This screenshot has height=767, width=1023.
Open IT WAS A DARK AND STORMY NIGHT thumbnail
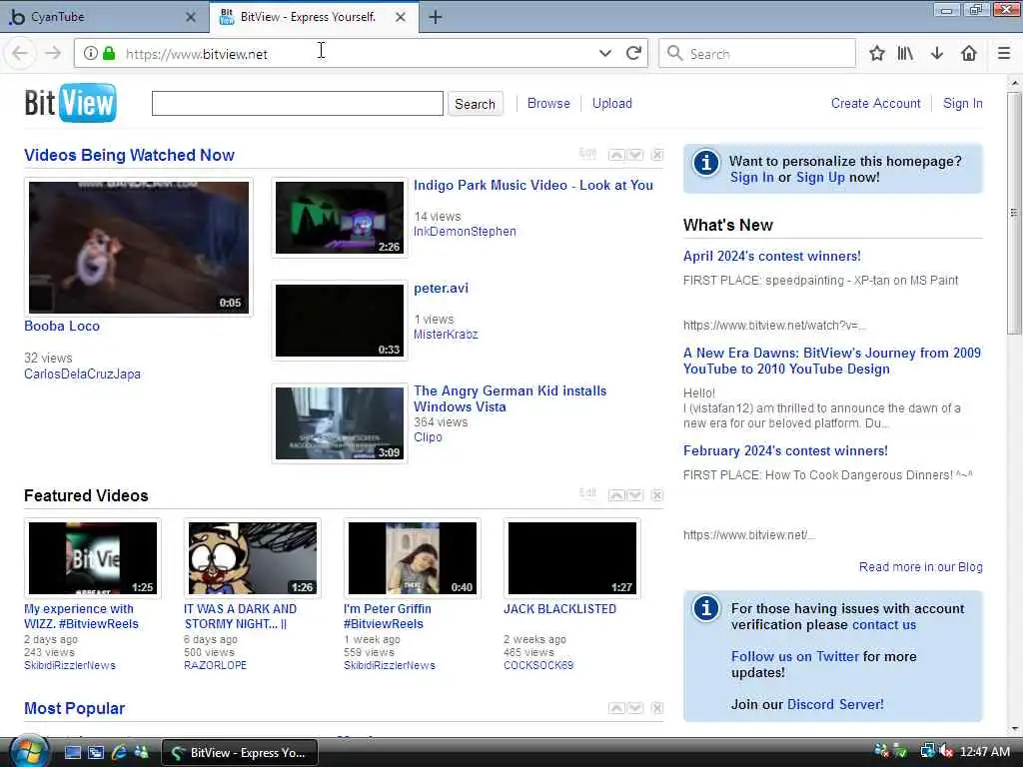[x=253, y=558]
